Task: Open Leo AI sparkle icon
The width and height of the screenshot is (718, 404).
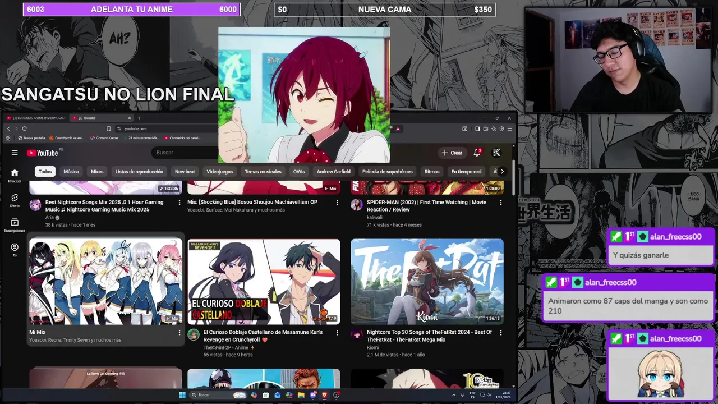Action: coord(494,128)
